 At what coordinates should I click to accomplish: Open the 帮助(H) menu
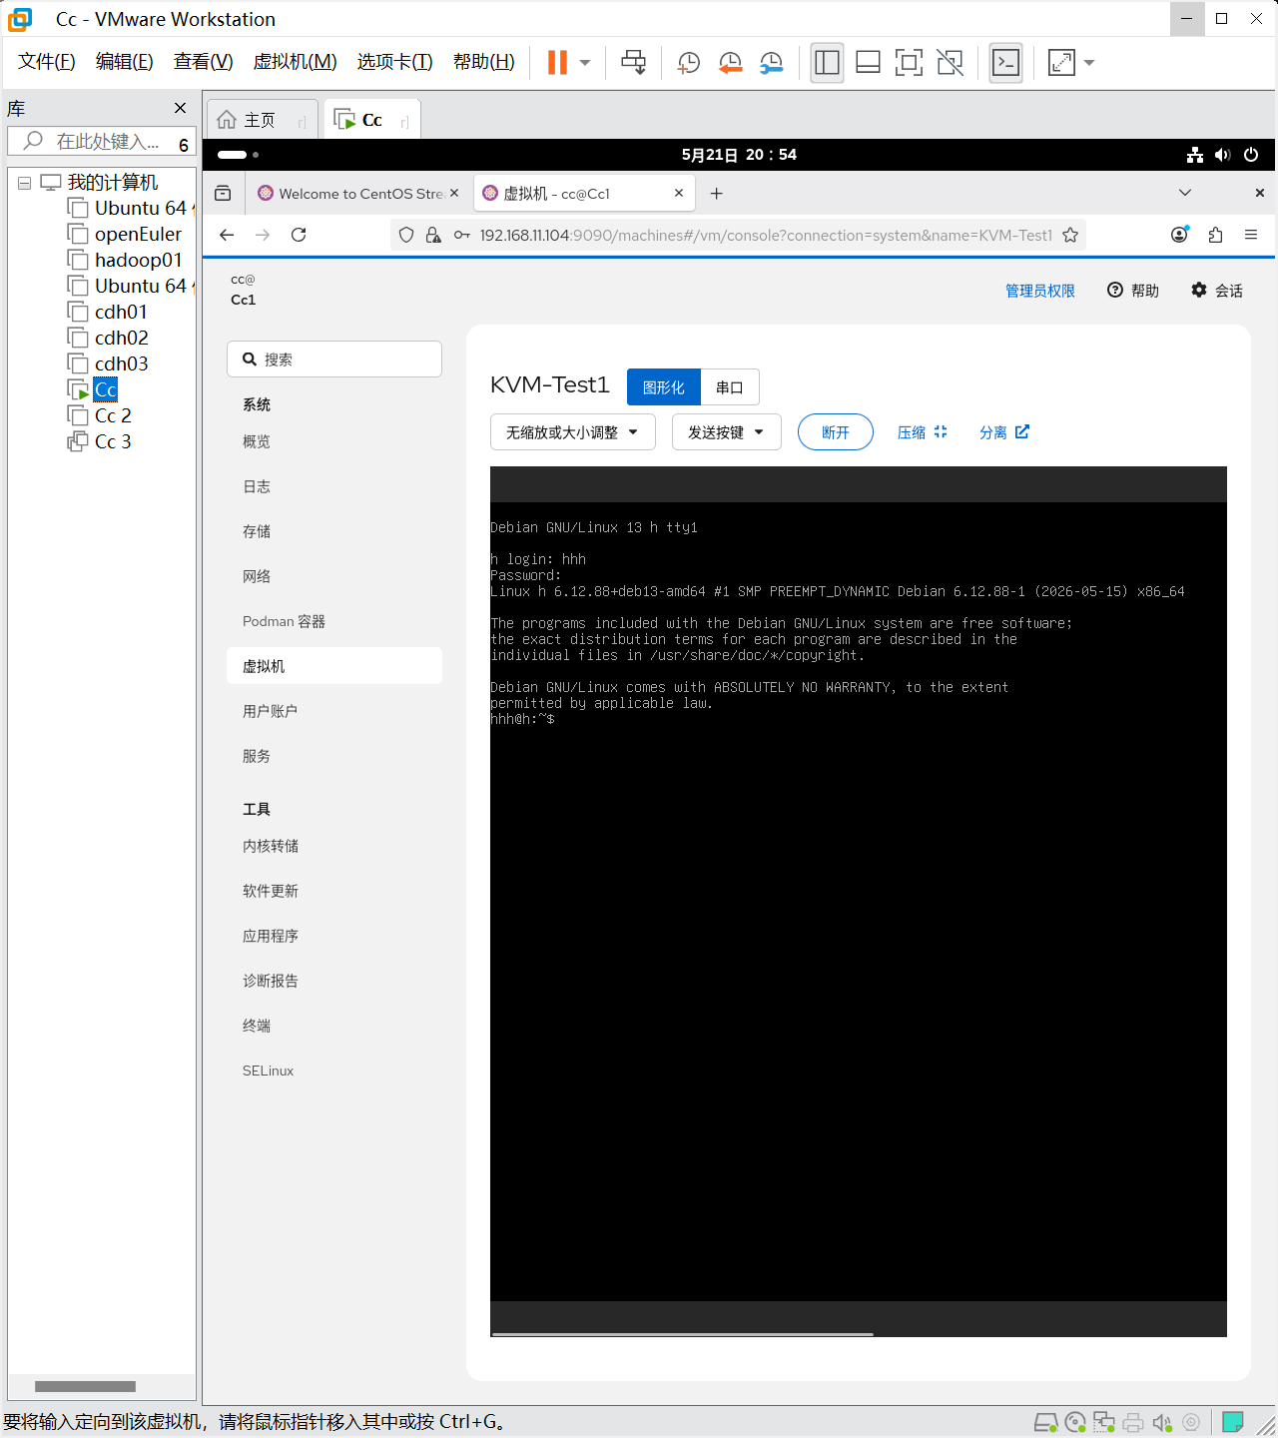[484, 62]
